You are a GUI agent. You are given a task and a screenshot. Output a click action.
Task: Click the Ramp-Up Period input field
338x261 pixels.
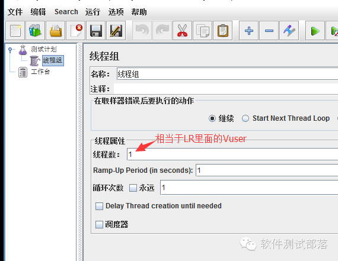(x=267, y=170)
